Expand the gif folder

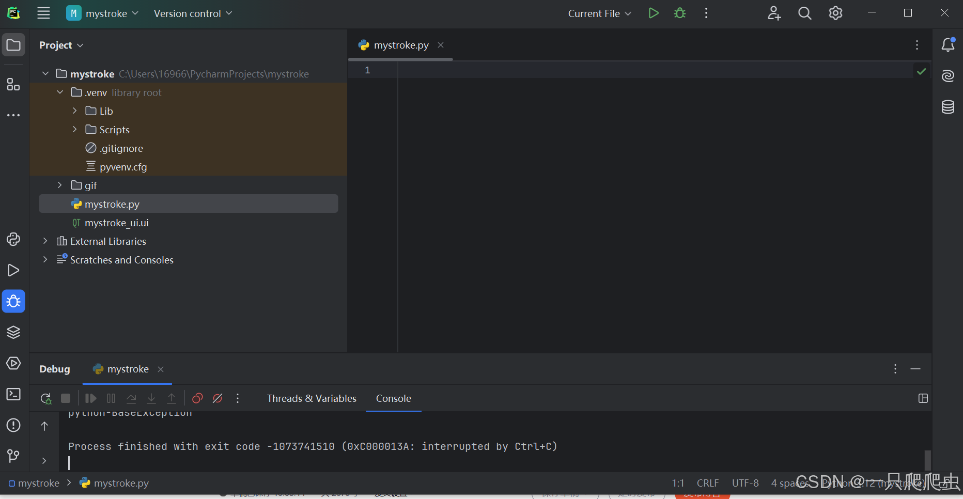point(60,185)
